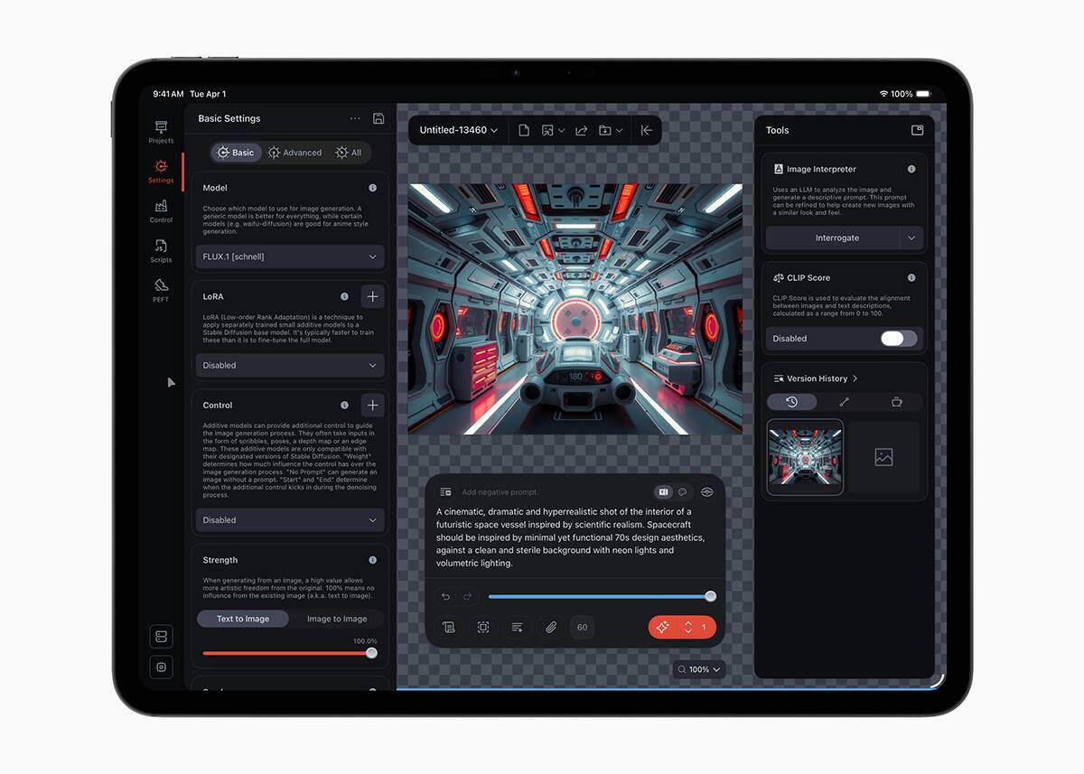Click the save-to-folder icon in canvas toolbar

pyautogui.click(x=605, y=130)
